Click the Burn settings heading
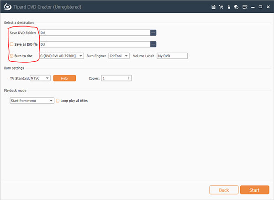Screen dimensions: 274x200 pos(14,68)
